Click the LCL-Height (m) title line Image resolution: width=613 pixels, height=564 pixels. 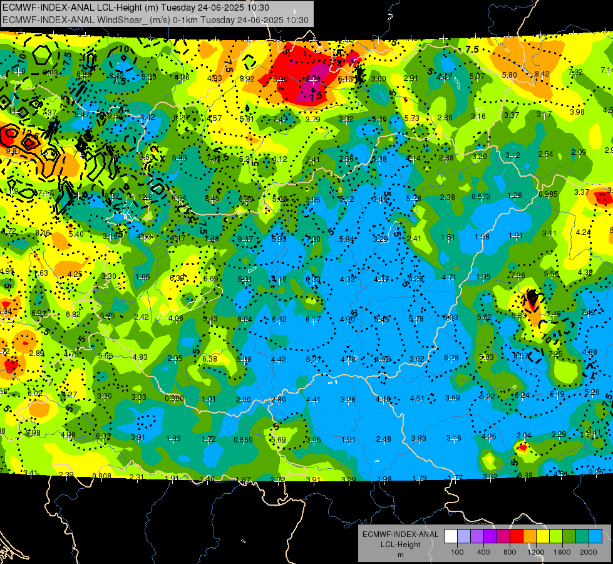point(136,8)
